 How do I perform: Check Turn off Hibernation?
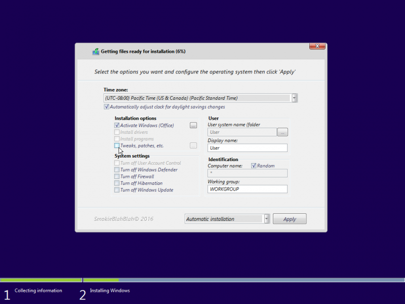pos(117,183)
